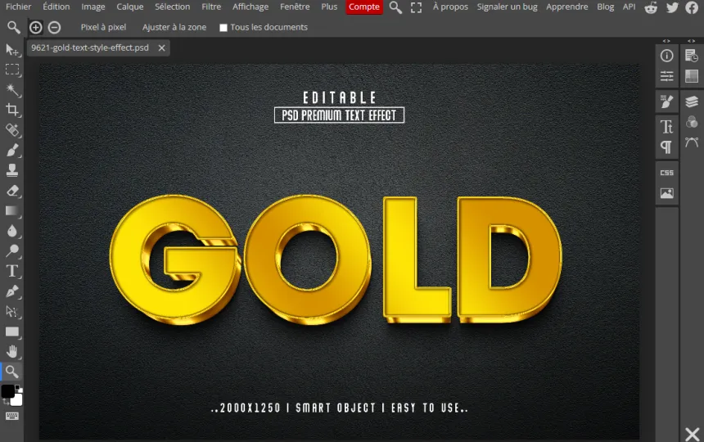Click Pixel à pixel button

click(103, 27)
